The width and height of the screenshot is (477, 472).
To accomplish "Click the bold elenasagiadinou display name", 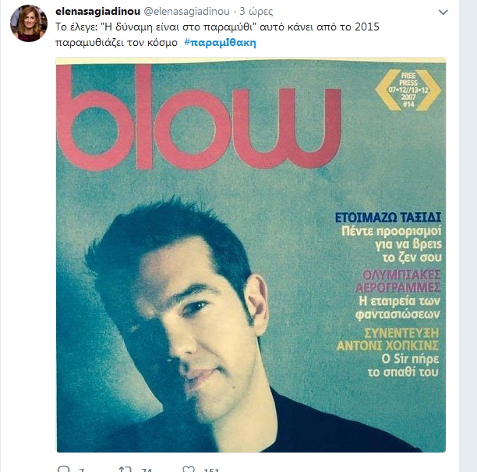I will coord(97,12).
